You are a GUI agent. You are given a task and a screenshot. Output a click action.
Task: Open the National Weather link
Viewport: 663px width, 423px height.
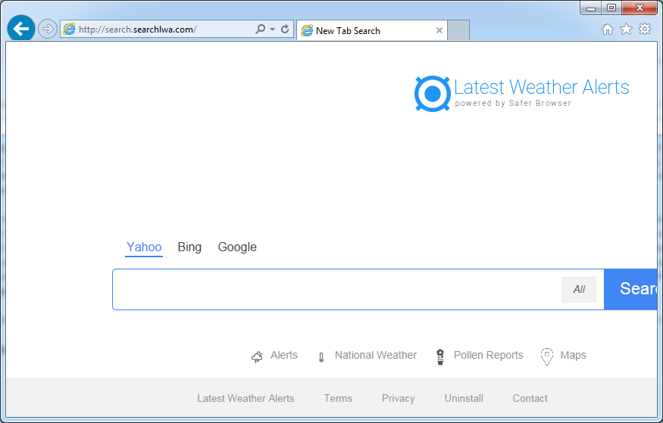(376, 355)
